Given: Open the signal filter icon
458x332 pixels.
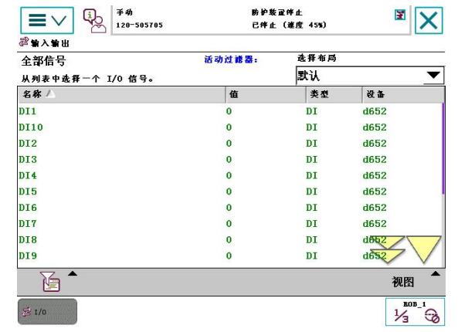Looking at the screenshot, I should point(50,282).
